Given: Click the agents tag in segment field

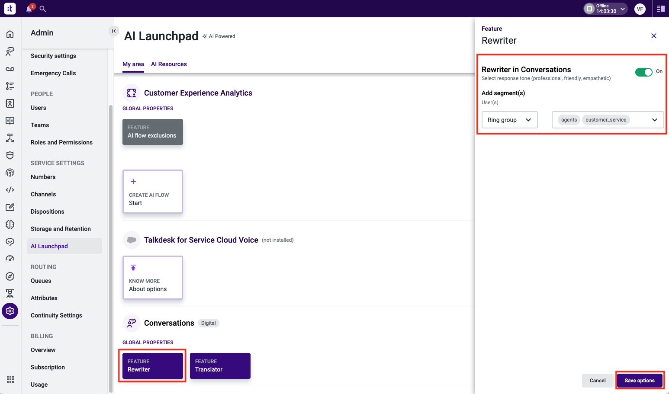Looking at the screenshot, I should (569, 120).
